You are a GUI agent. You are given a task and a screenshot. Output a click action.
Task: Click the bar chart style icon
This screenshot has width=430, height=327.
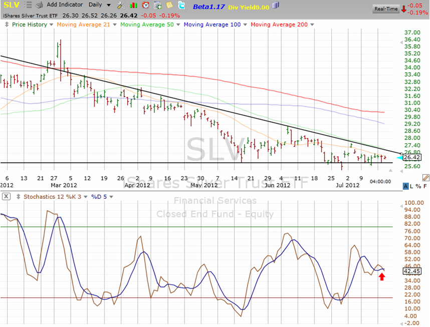[x=133, y=5]
